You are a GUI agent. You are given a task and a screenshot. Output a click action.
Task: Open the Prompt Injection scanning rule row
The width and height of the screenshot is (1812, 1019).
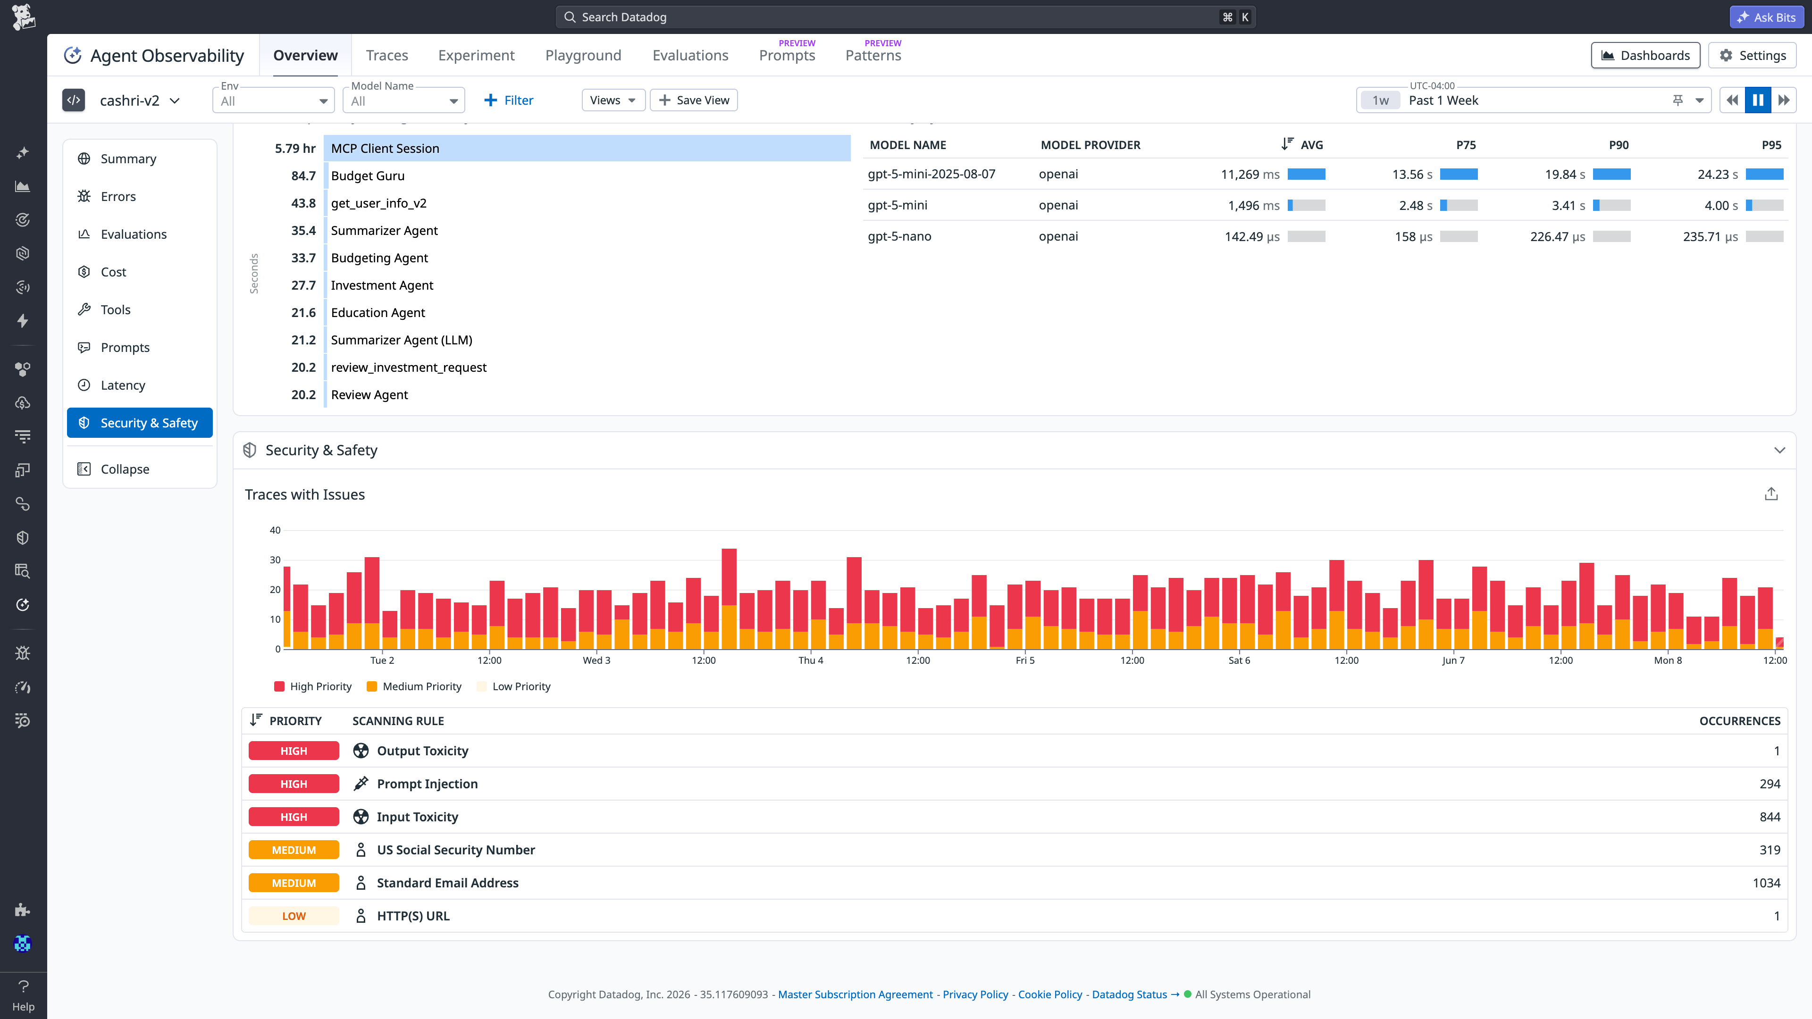pos(1015,784)
